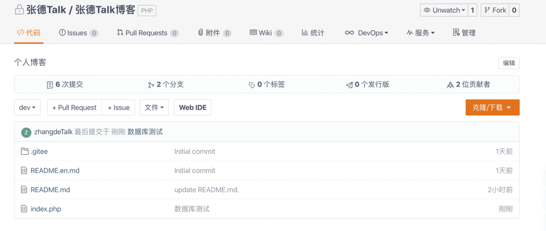Image resolution: width=546 pixels, height=231 pixels.
Task: View the 6 次提交 commits
Action: [65, 84]
